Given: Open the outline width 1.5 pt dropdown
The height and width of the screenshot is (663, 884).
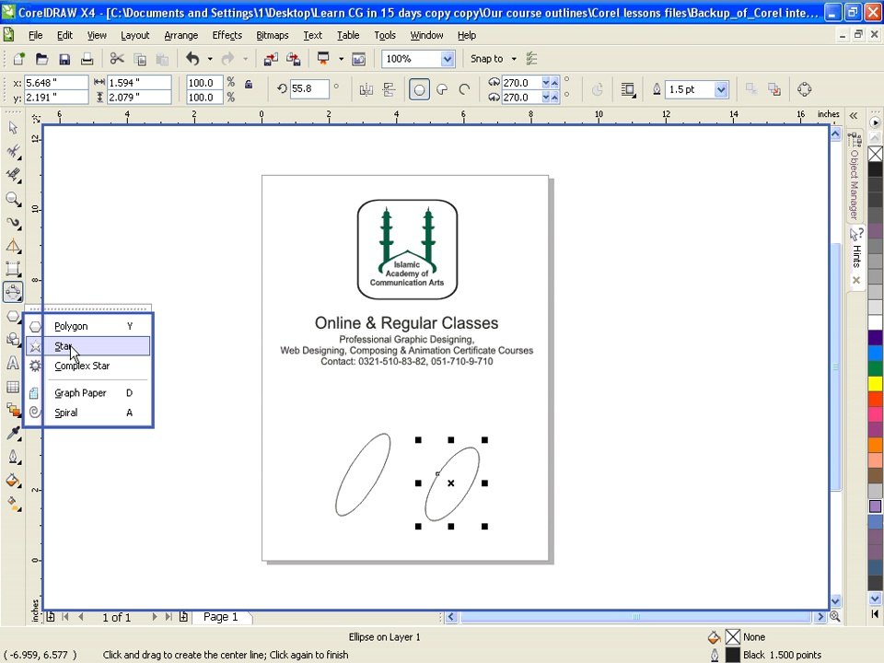Looking at the screenshot, I should click(720, 89).
